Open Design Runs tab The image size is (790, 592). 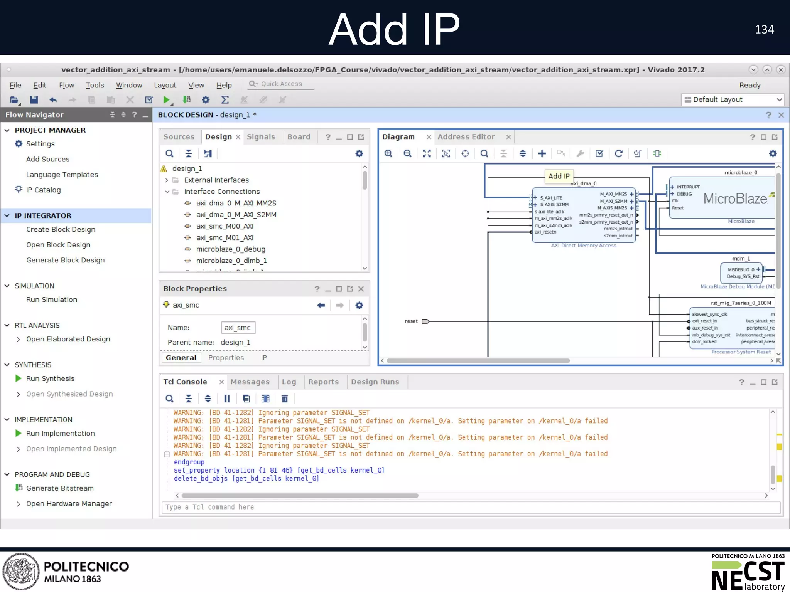coord(375,382)
